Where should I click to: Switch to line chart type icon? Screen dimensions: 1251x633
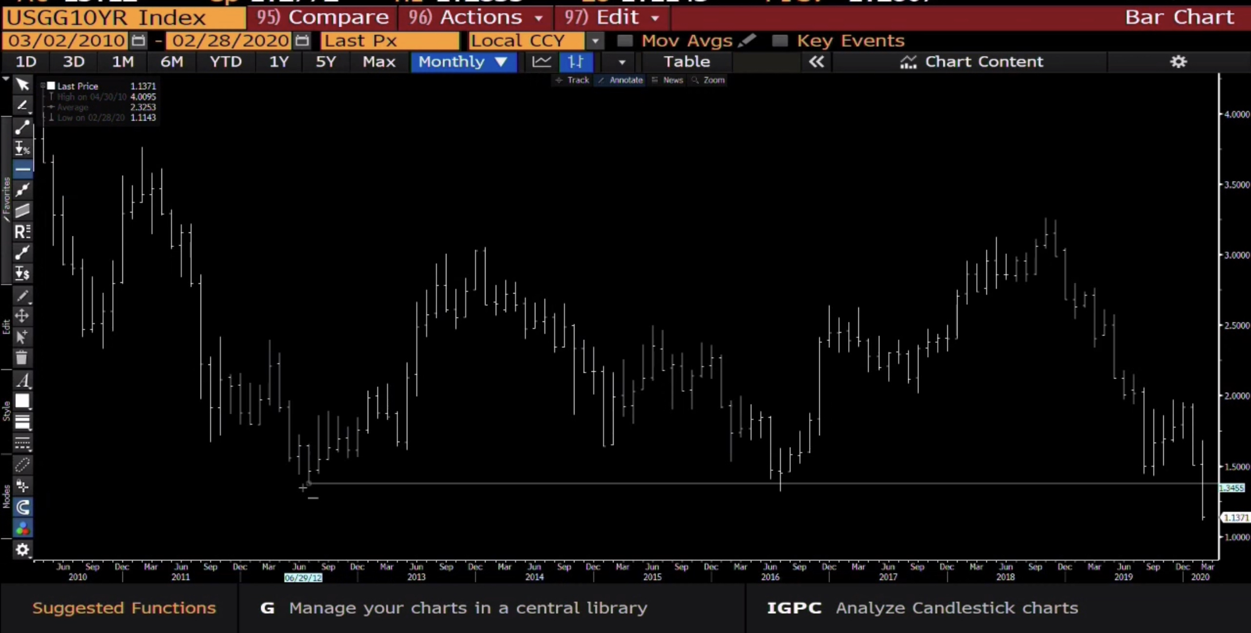(x=542, y=62)
